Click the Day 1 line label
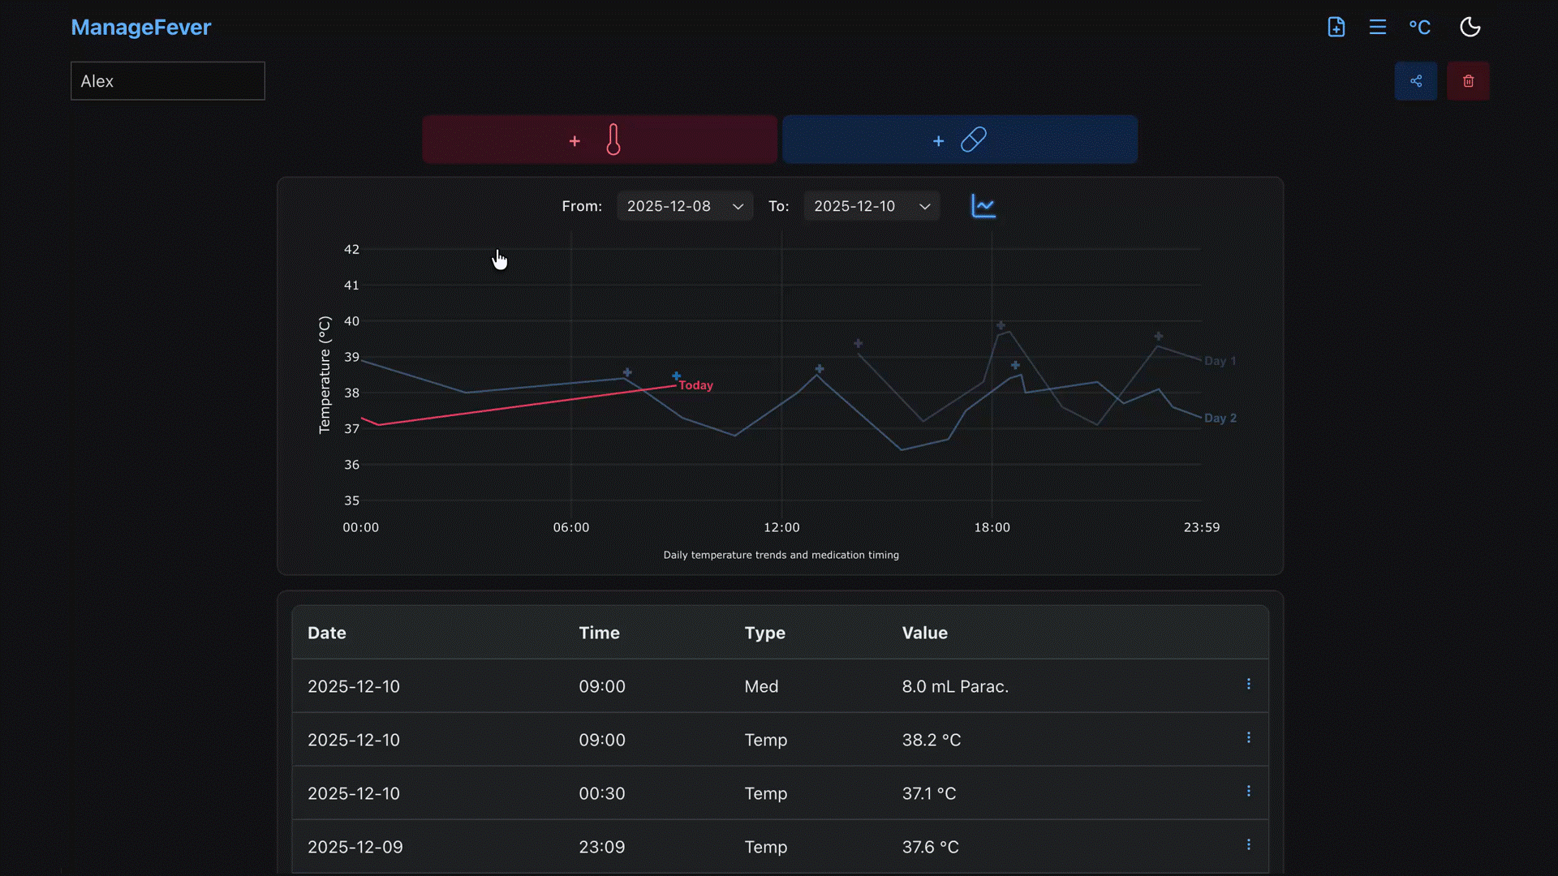Viewport: 1558px width, 876px height. 1219,361
